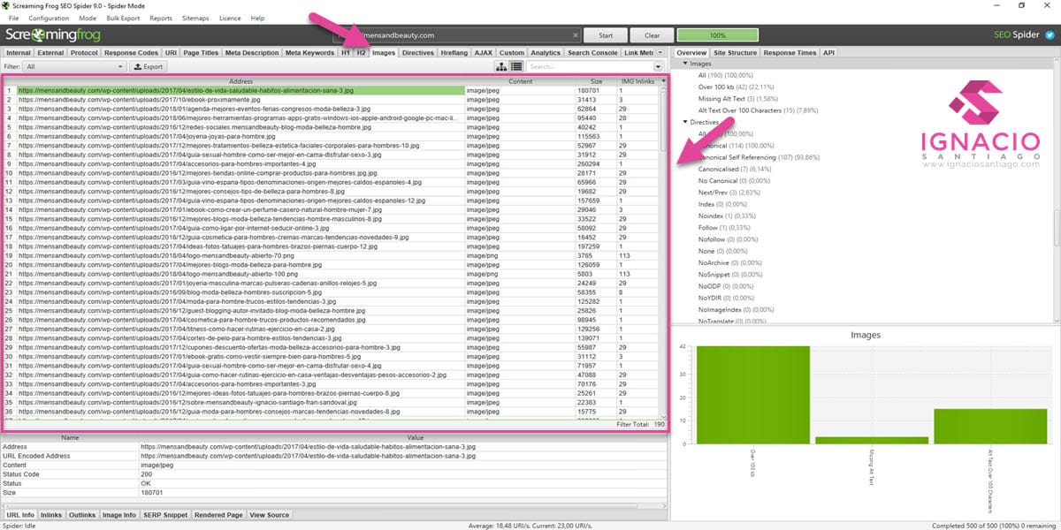This screenshot has width=1061, height=530.
Task: Open the Help menu
Action: pyautogui.click(x=257, y=18)
